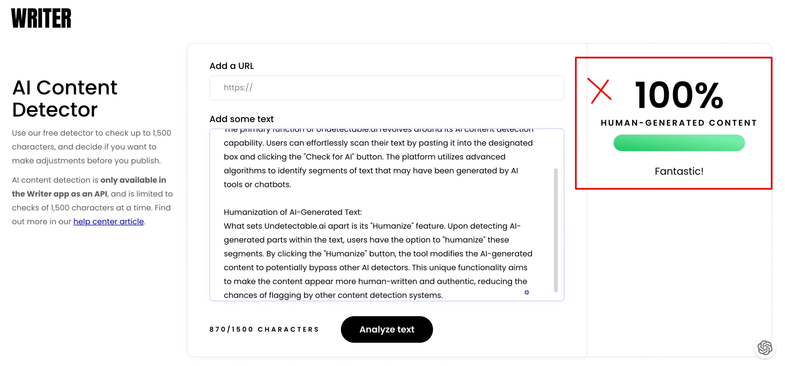Viewport: 785px width, 366px height.
Task: Click the green Human-Generated Content progress bar
Action: (x=679, y=143)
